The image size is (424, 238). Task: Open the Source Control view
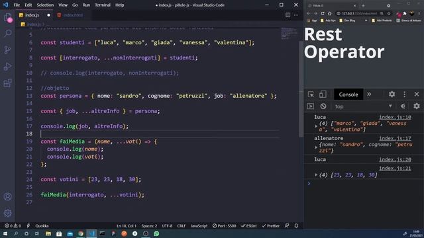pos(8,50)
